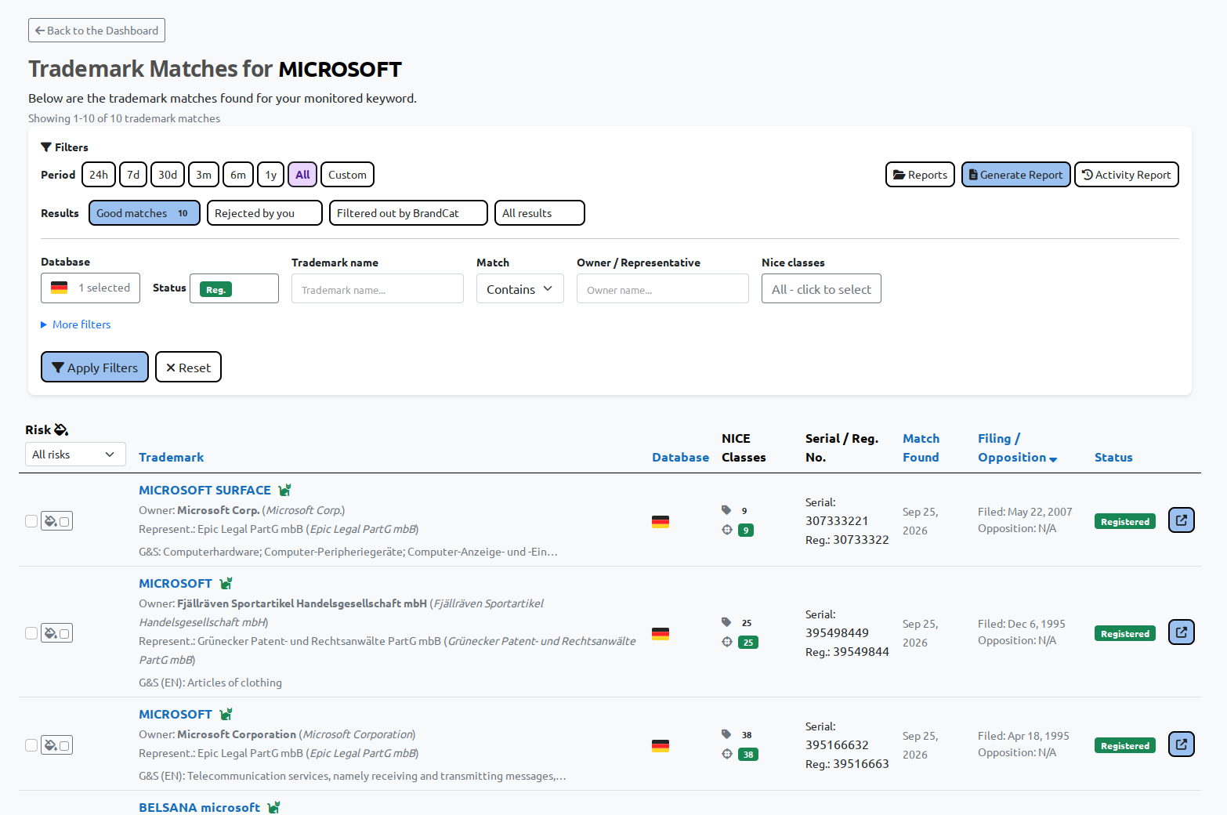Click German flag in Fjällräven row
1227x815 pixels.
pyautogui.click(x=661, y=633)
